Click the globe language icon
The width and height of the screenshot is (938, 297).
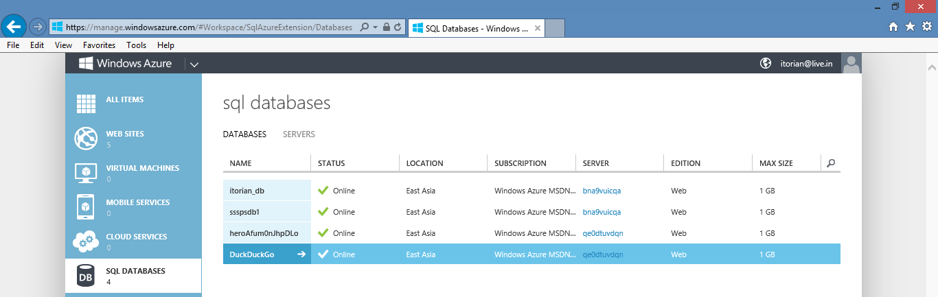766,63
